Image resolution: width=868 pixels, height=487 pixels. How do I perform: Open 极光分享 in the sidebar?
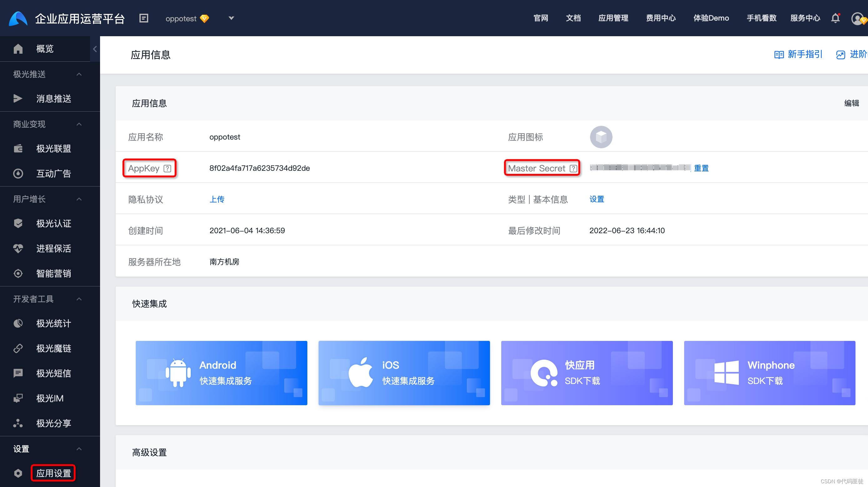click(50, 423)
